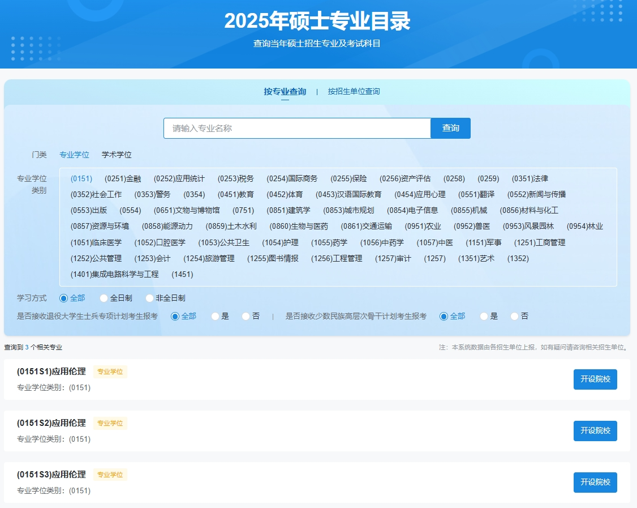Click the 请输入专业名称 search field
637x508 pixels.
pyautogui.click(x=297, y=129)
